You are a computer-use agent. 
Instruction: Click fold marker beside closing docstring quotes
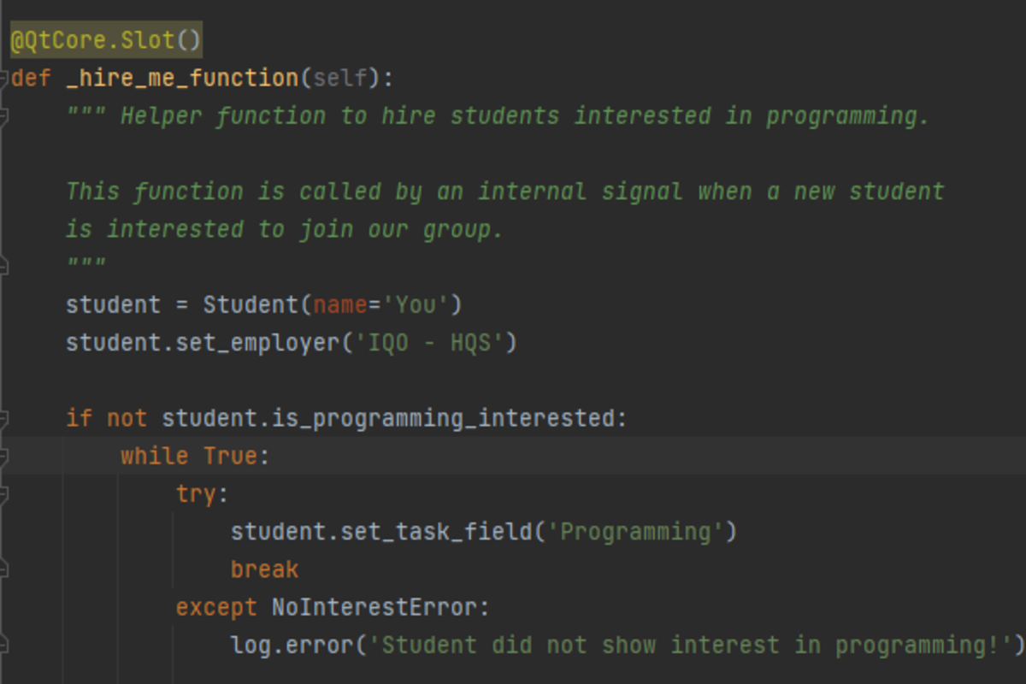pyautogui.click(x=4, y=267)
